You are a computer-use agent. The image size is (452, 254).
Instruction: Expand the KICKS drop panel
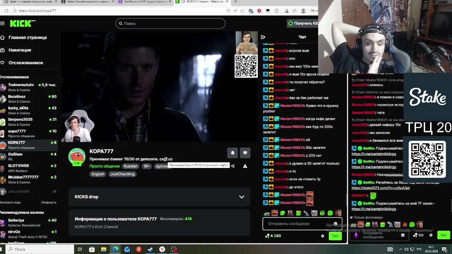pos(159,197)
